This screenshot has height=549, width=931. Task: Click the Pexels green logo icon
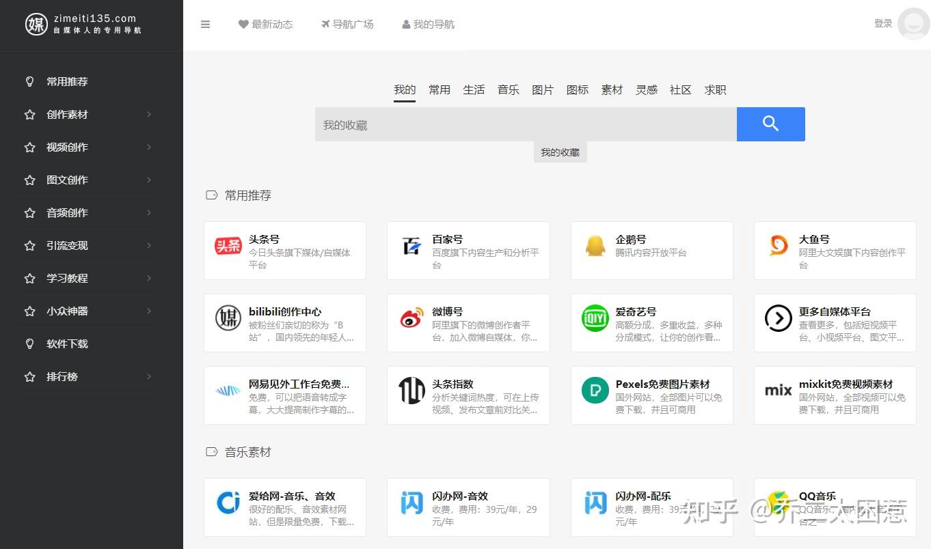tap(595, 391)
